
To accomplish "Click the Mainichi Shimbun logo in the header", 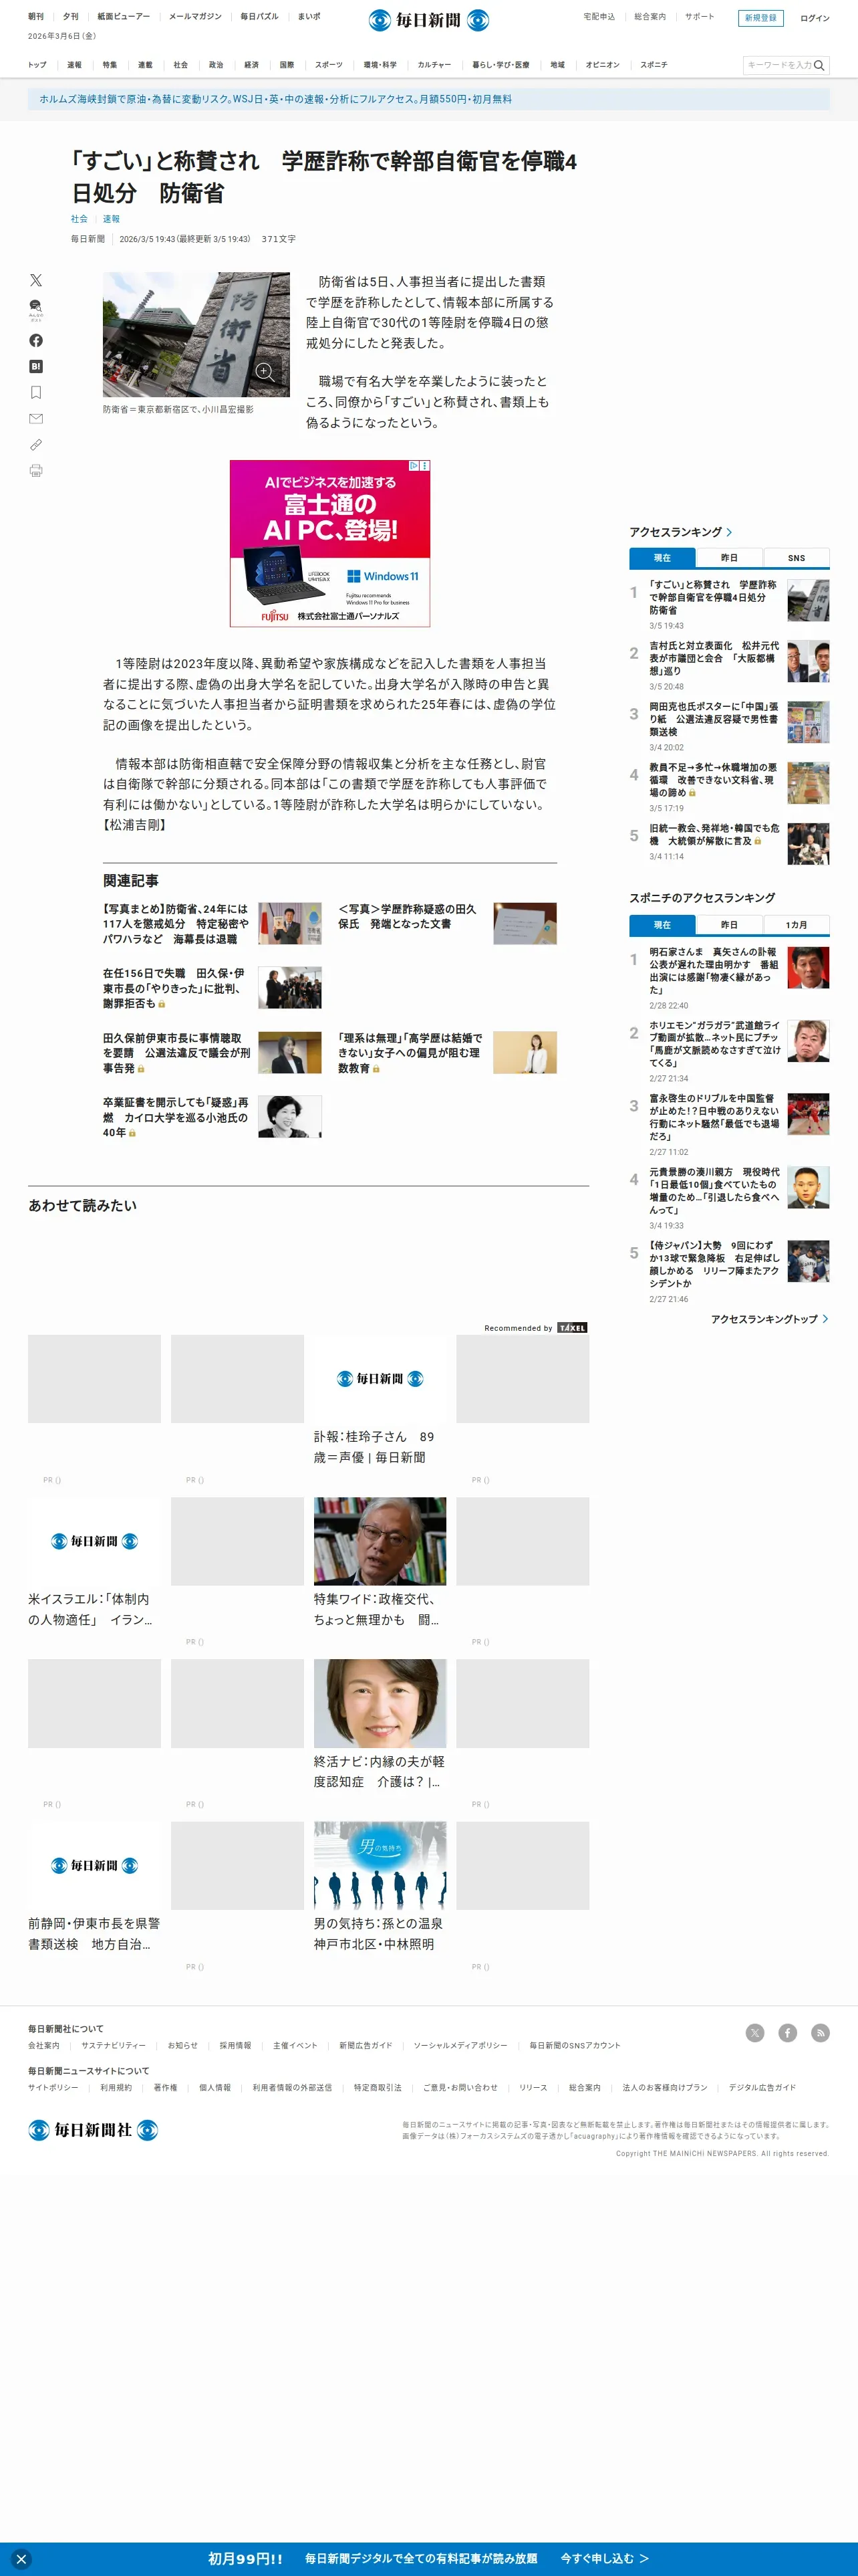I will pyautogui.click(x=428, y=20).
